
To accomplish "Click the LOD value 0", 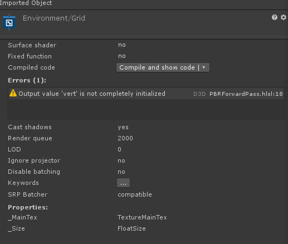I will tap(119, 149).
